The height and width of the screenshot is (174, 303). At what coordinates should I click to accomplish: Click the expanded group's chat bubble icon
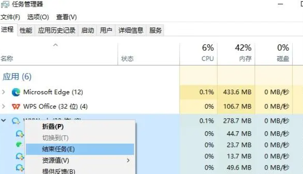tap(16, 121)
